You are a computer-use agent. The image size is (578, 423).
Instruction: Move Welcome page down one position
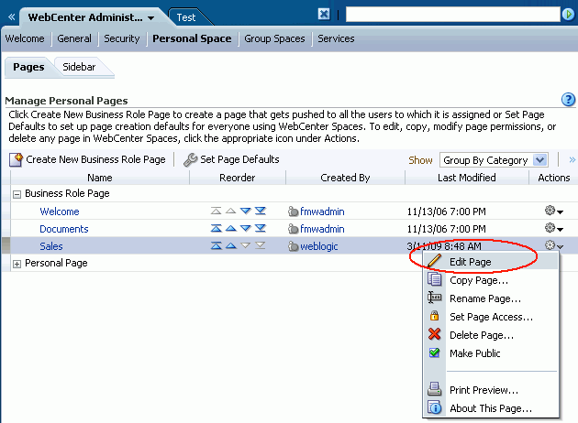[246, 211]
